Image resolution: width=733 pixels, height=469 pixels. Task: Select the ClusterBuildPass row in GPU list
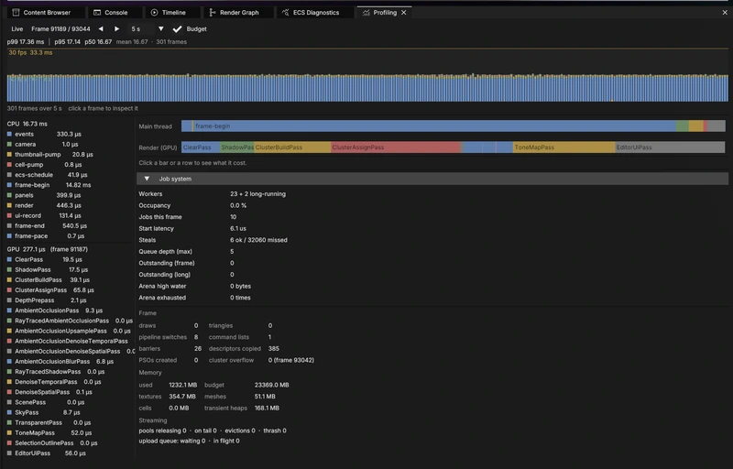coord(49,280)
